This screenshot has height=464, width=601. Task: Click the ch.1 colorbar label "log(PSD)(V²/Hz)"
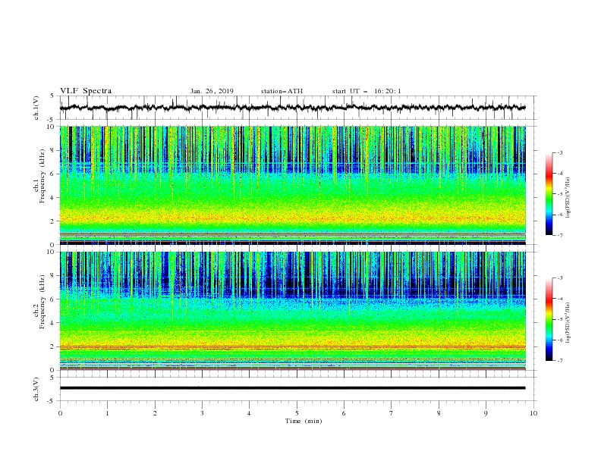(568, 198)
